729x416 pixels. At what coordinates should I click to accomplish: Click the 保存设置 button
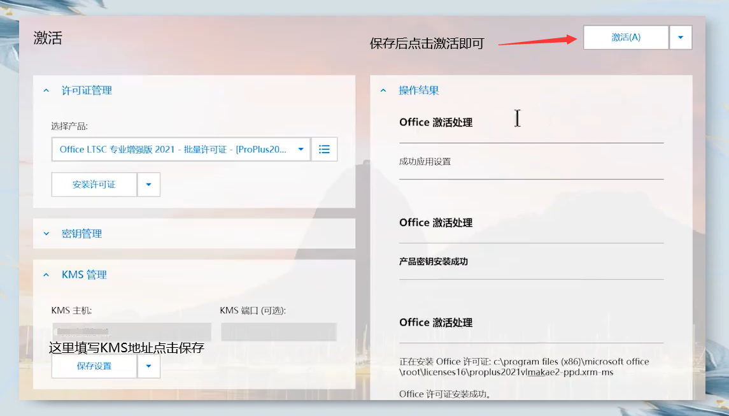click(94, 366)
